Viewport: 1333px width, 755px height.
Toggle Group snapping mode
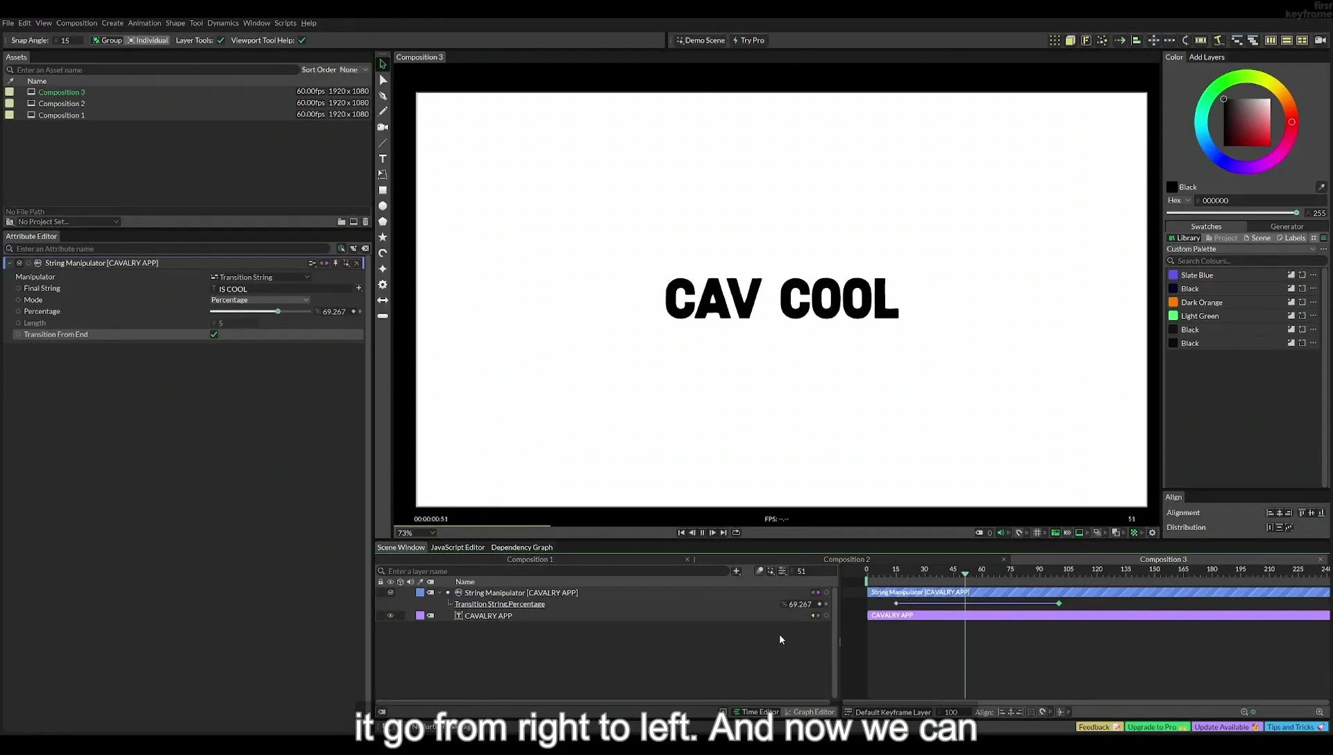107,40
